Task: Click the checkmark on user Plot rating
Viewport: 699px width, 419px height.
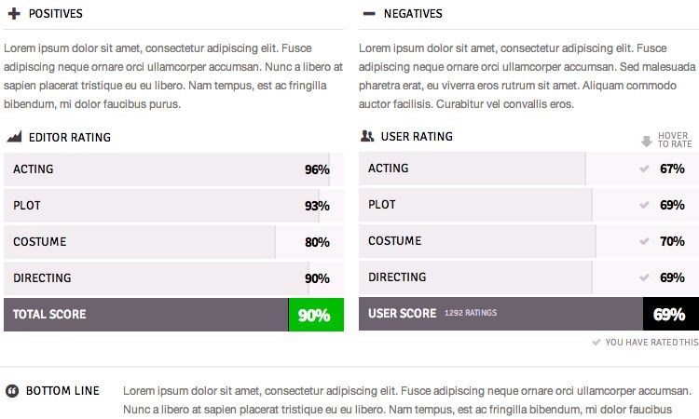Action: click(x=644, y=205)
